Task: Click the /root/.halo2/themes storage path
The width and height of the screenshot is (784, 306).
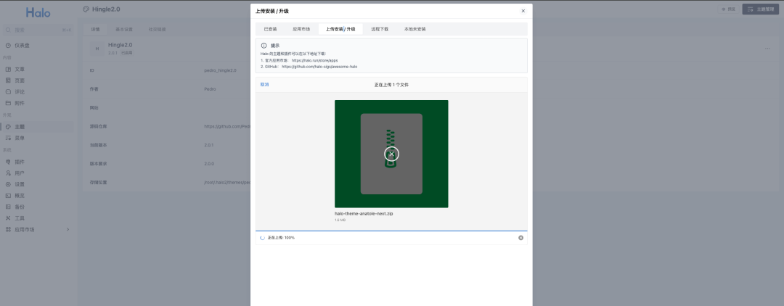Action: (x=227, y=182)
